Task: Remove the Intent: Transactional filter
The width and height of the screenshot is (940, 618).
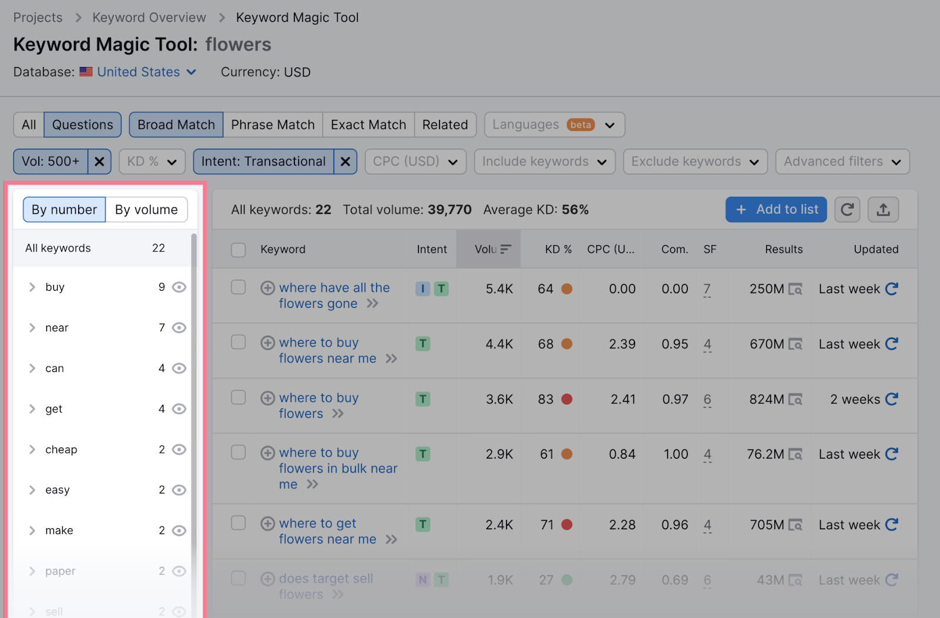Action: [x=345, y=162]
